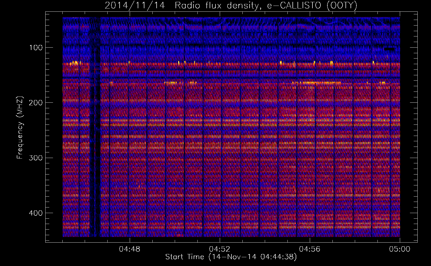
Task: Click the 'Frequency (MHZ)' y-axis label
Action: click(20, 128)
